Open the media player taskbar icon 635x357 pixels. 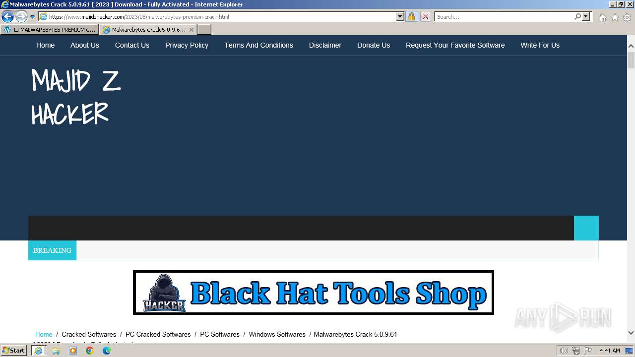point(73,351)
